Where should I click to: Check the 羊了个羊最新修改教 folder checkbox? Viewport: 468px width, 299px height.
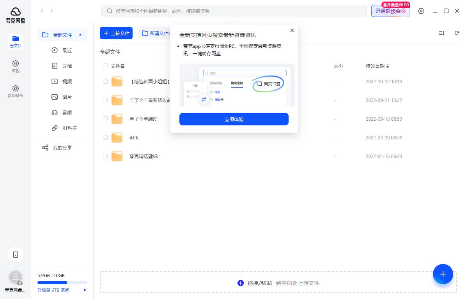tap(105, 100)
